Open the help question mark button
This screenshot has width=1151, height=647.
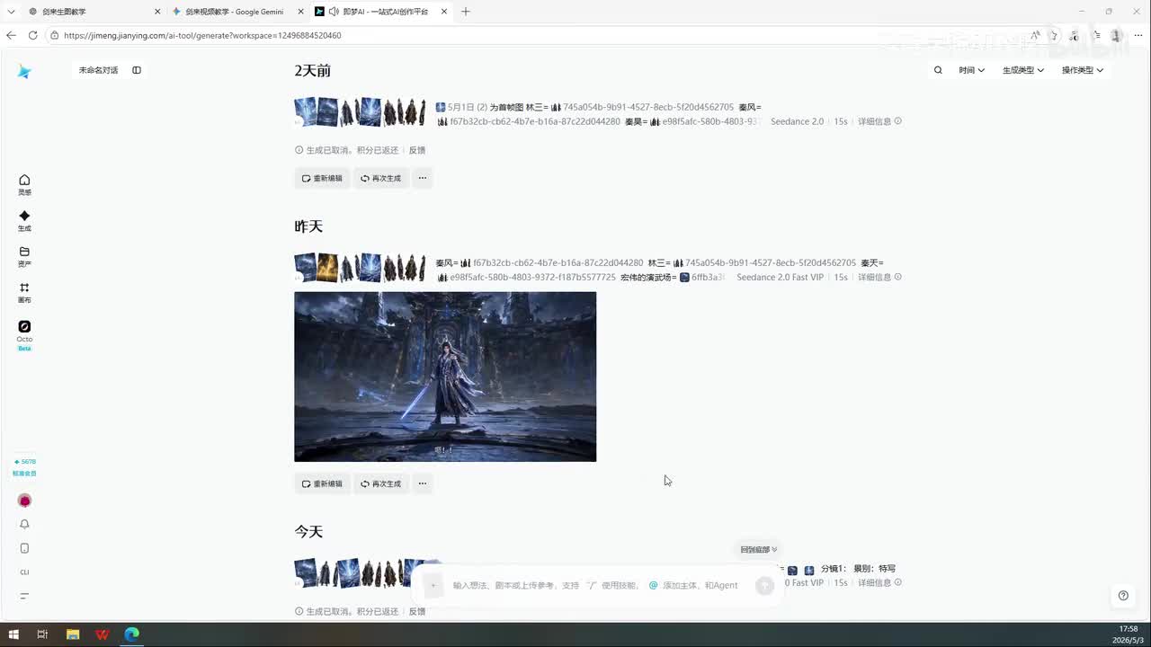1123,595
